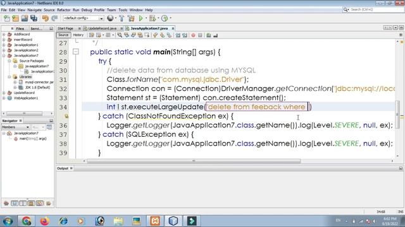Open the Tools menu
Screen dimensions: 405x227
tap(123, 10)
